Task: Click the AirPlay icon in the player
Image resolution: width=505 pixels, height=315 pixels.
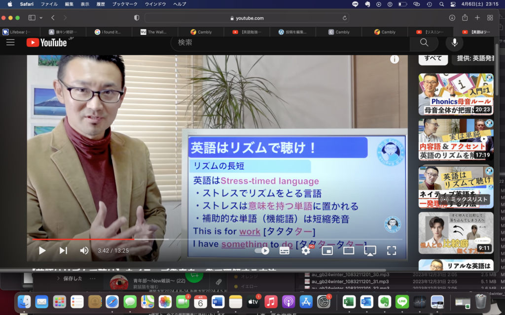Action: click(370, 251)
